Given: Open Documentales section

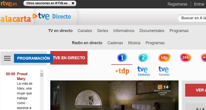Looking at the screenshot, I should point(152,31).
